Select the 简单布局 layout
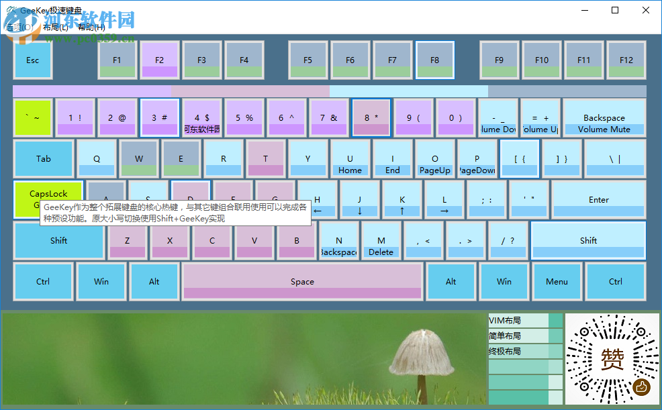 tap(526, 336)
